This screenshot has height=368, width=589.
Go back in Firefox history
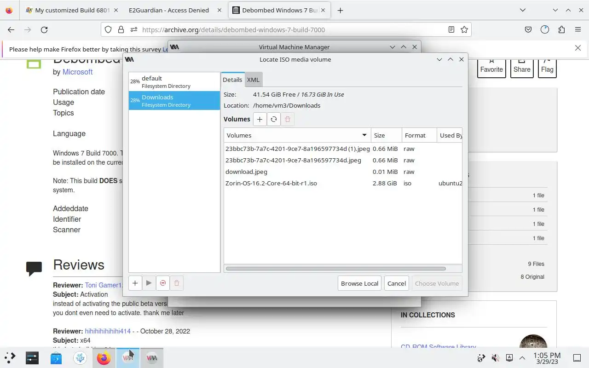[x=11, y=29]
